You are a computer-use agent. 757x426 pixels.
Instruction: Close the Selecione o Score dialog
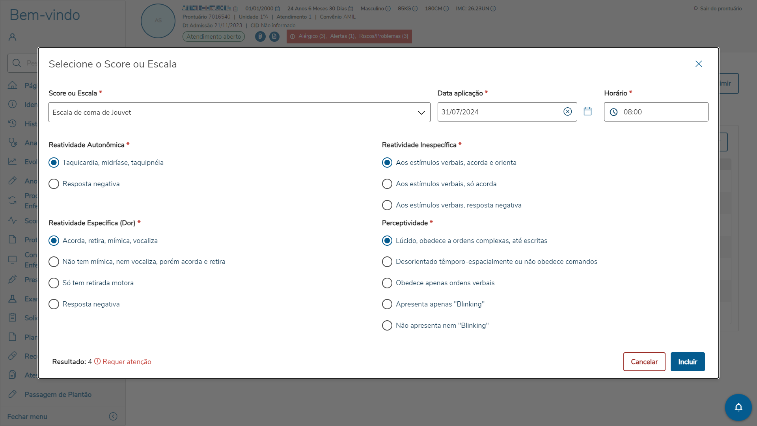point(698,64)
